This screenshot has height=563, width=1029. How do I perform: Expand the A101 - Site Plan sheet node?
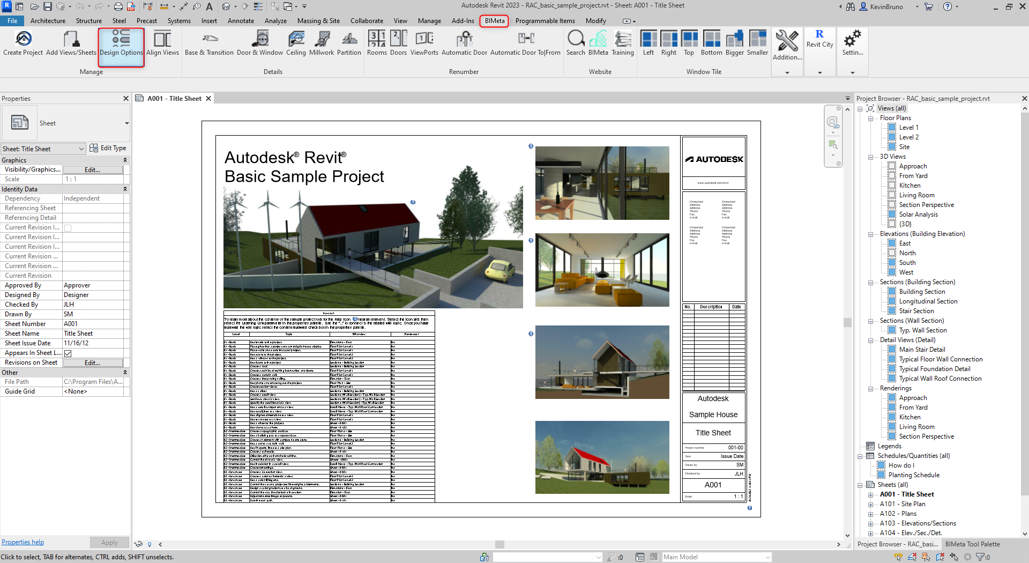tap(870, 505)
